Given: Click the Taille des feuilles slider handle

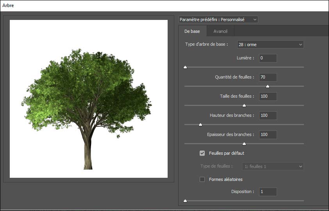Looking at the screenshot, I should tap(244, 105).
